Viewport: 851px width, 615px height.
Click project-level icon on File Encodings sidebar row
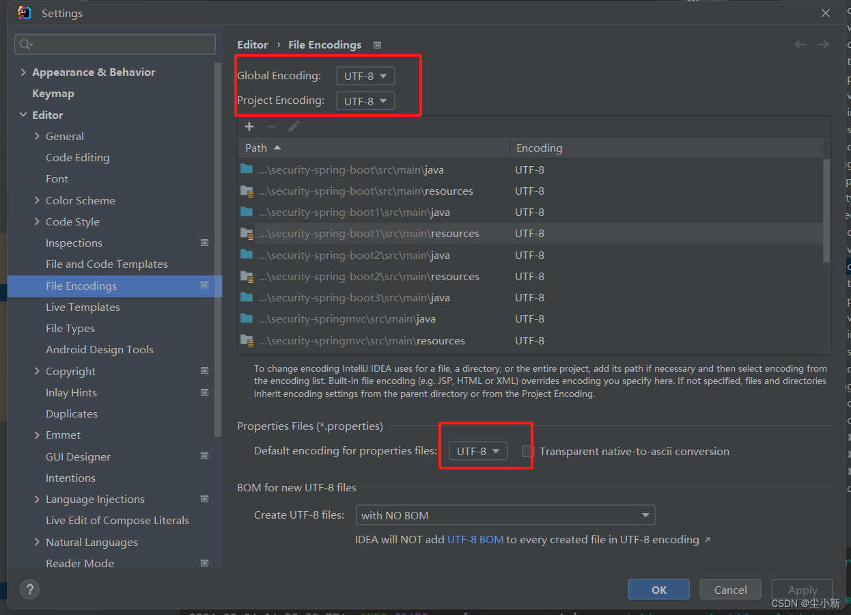pyautogui.click(x=204, y=286)
